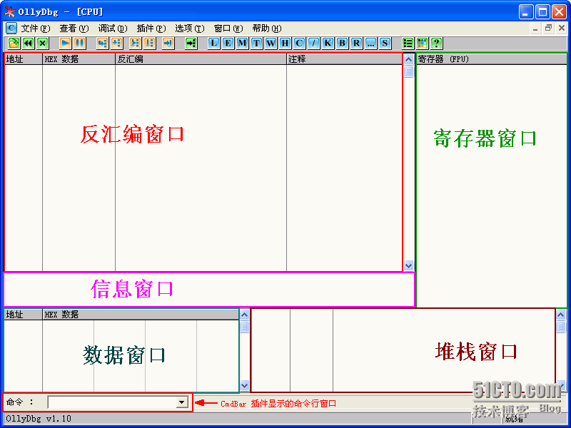Pause execution with the pause icon
The height and width of the screenshot is (428, 571).
click(80, 44)
